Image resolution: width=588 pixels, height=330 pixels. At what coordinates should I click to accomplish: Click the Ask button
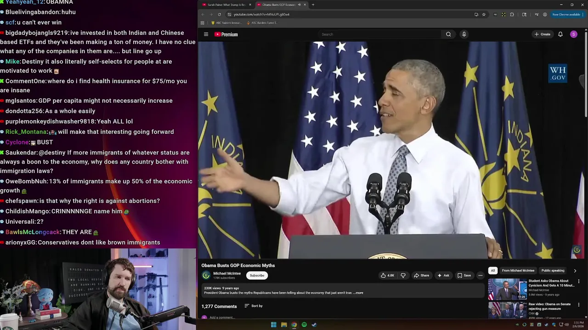point(443,275)
